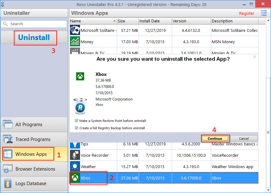The width and height of the screenshot is (271, 193).
Task: Click the Traced Programs icon
Action: 8,139
